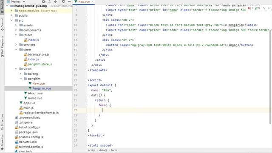
Task: Collapse the src folder
Action: point(11,20)
